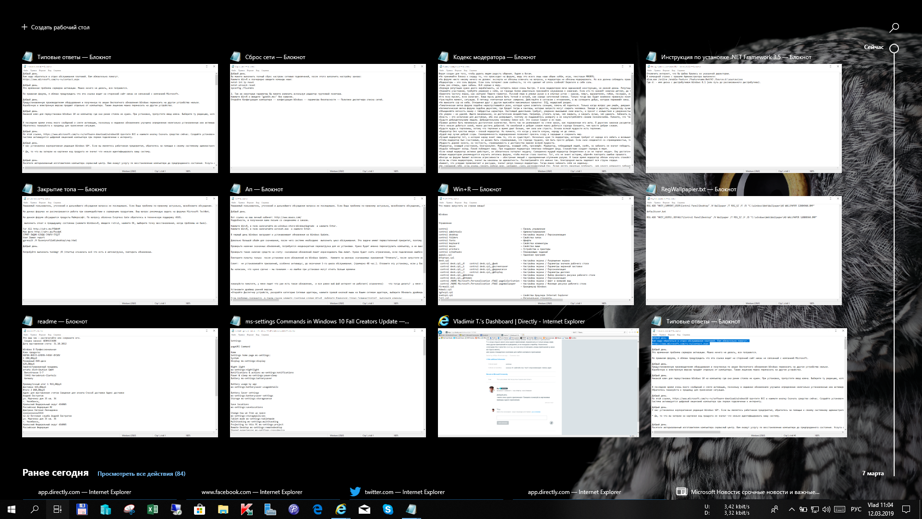This screenshot has height=519, width=922.
Task: Open the .NET Framework 3.5 instruction window thumbnail
Action: tap(744, 118)
